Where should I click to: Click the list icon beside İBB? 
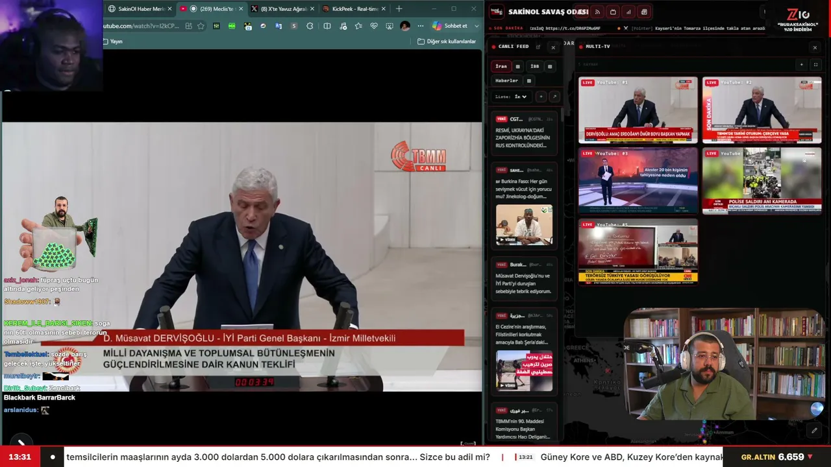click(550, 66)
